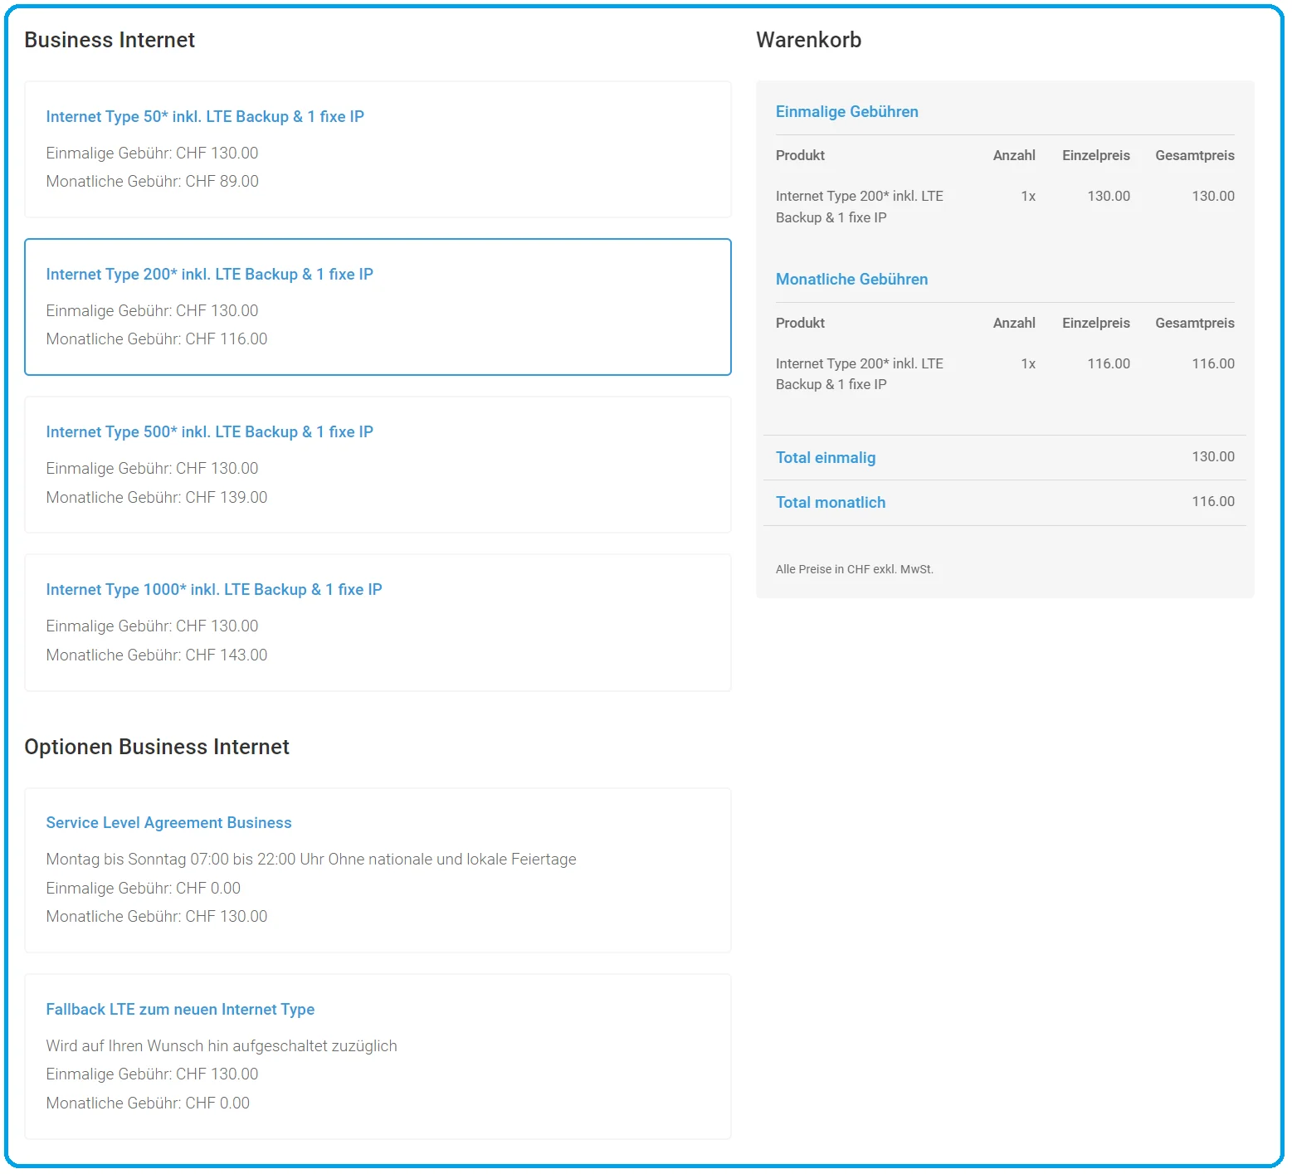This screenshot has width=1292, height=1174.
Task: Click the 'Monatliche Gebühr: CHF 89.00' line
Action: click(x=153, y=182)
